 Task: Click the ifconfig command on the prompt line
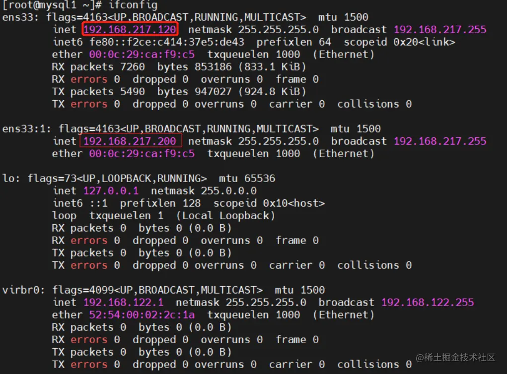133,5
